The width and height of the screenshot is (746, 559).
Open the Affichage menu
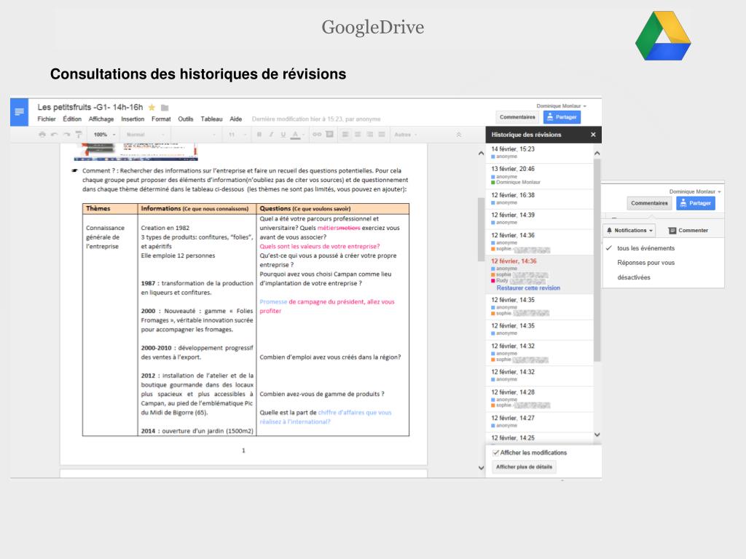coord(101,119)
